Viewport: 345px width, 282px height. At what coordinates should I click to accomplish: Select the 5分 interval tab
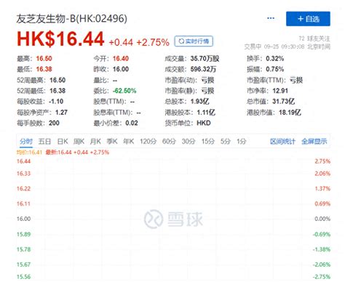click(x=225, y=141)
